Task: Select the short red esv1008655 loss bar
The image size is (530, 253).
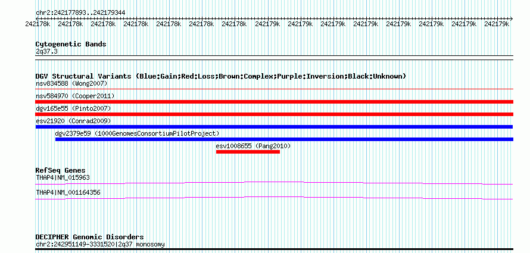Action: [x=248, y=152]
